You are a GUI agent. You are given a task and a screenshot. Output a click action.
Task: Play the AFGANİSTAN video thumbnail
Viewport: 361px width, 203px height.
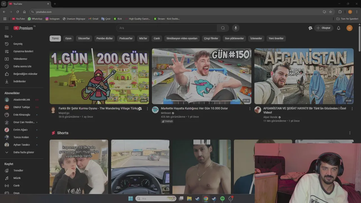click(304, 76)
